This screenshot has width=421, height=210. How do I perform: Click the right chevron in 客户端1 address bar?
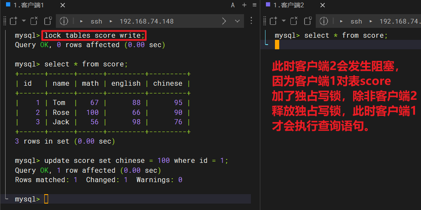pos(224,21)
